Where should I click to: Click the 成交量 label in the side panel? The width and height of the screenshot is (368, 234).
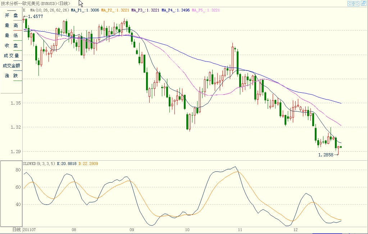pos(11,56)
